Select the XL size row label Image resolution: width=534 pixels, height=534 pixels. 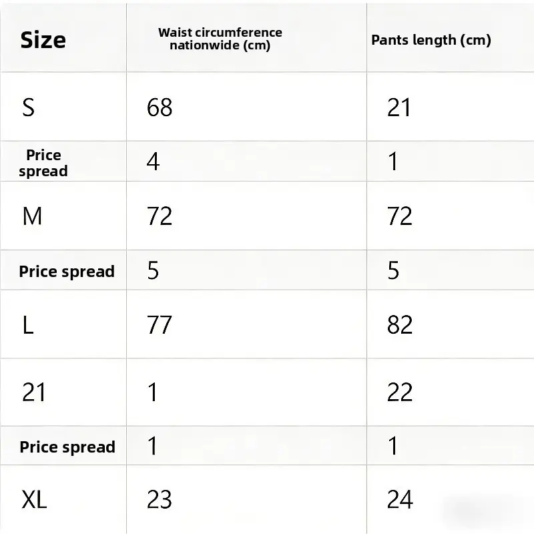pyautogui.click(x=35, y=499)
